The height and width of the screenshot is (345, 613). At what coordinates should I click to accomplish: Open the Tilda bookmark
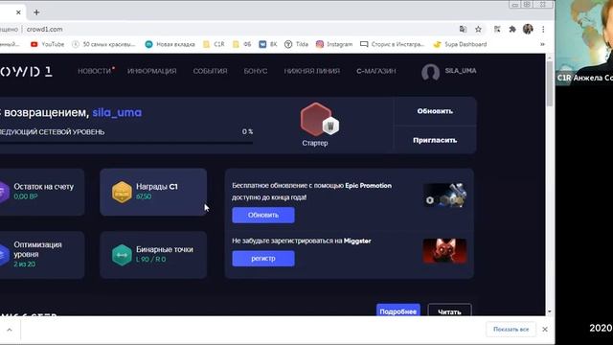coord(296,45)
